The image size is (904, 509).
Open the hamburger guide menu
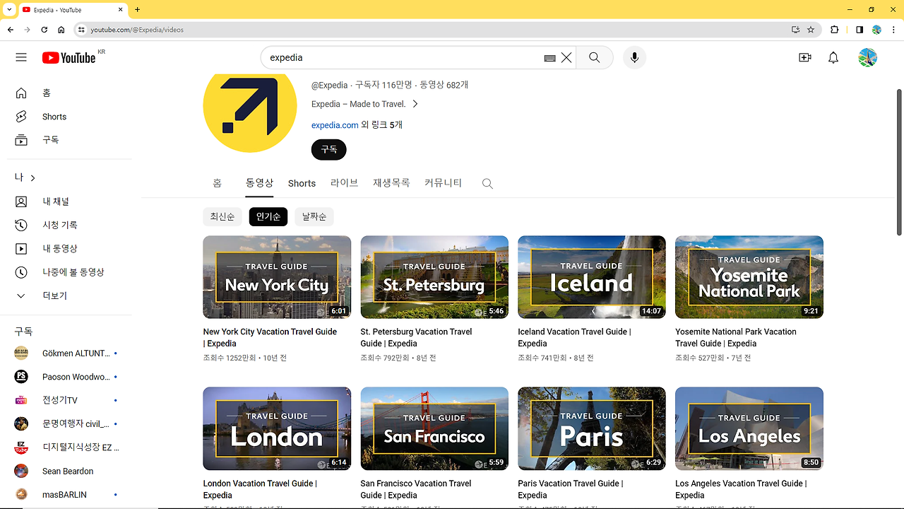[x=21, y=57]
